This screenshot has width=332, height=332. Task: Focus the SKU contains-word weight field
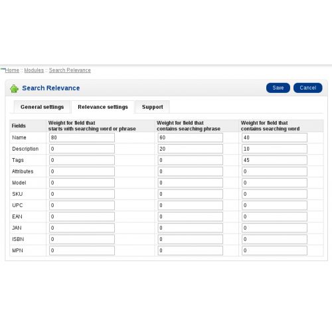(x=274, y=194)
